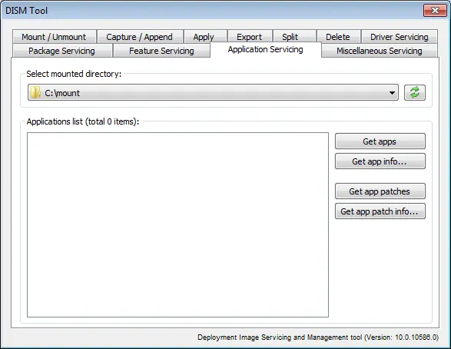
Task: Click the DISM version status text
Action: pos(318,337)
